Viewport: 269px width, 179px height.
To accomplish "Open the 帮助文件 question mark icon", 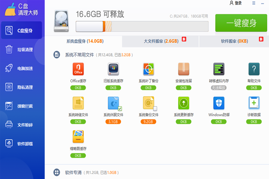I will 254,69.
